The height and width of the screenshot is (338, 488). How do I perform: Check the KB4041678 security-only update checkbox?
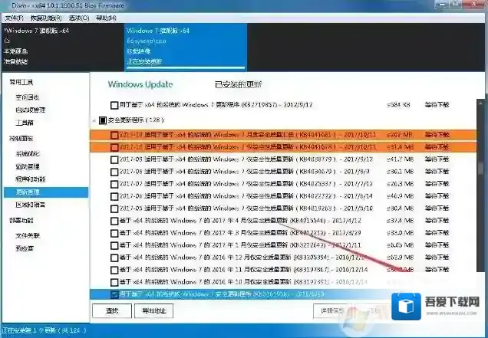[114, 146]
